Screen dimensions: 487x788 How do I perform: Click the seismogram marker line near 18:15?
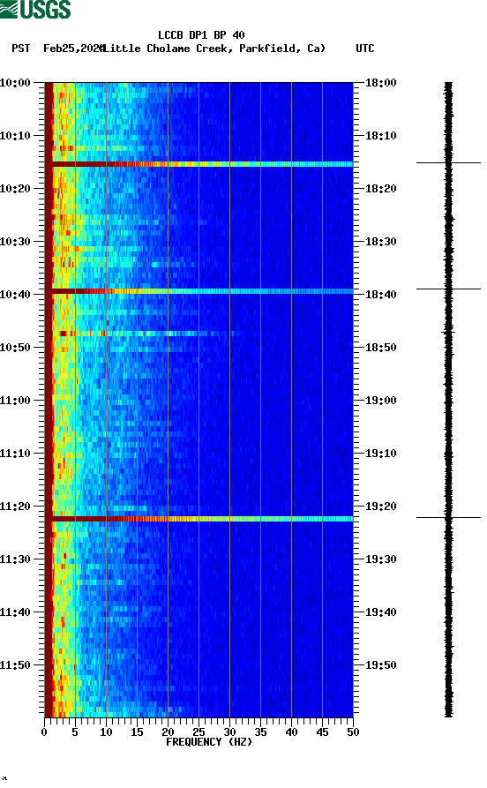(x=448, y=163)
